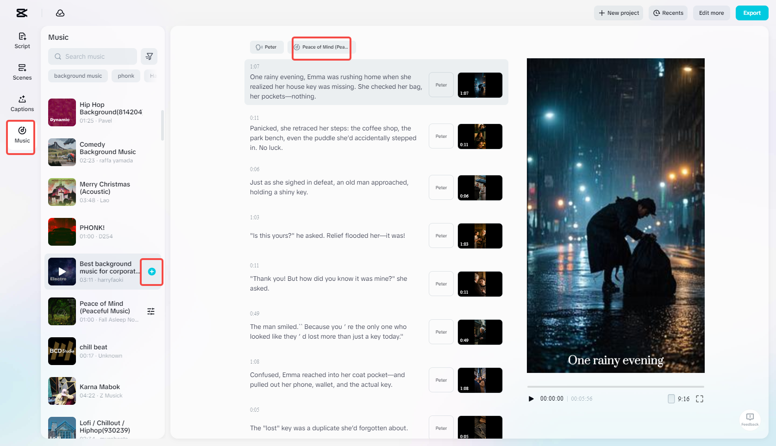Filter tracks by the background music tag
776x446 pixels.
[78, 75]
